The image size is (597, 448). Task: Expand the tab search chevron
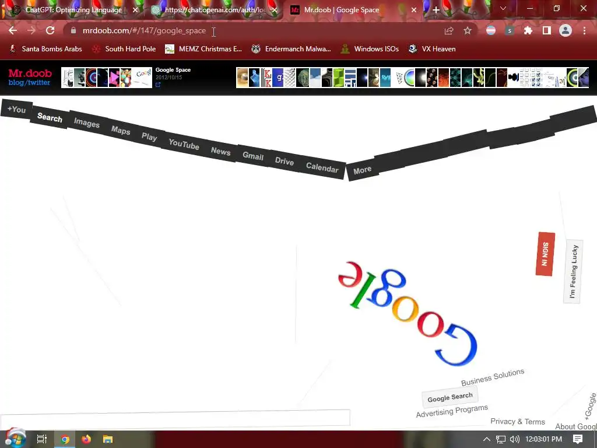point(503,8)
